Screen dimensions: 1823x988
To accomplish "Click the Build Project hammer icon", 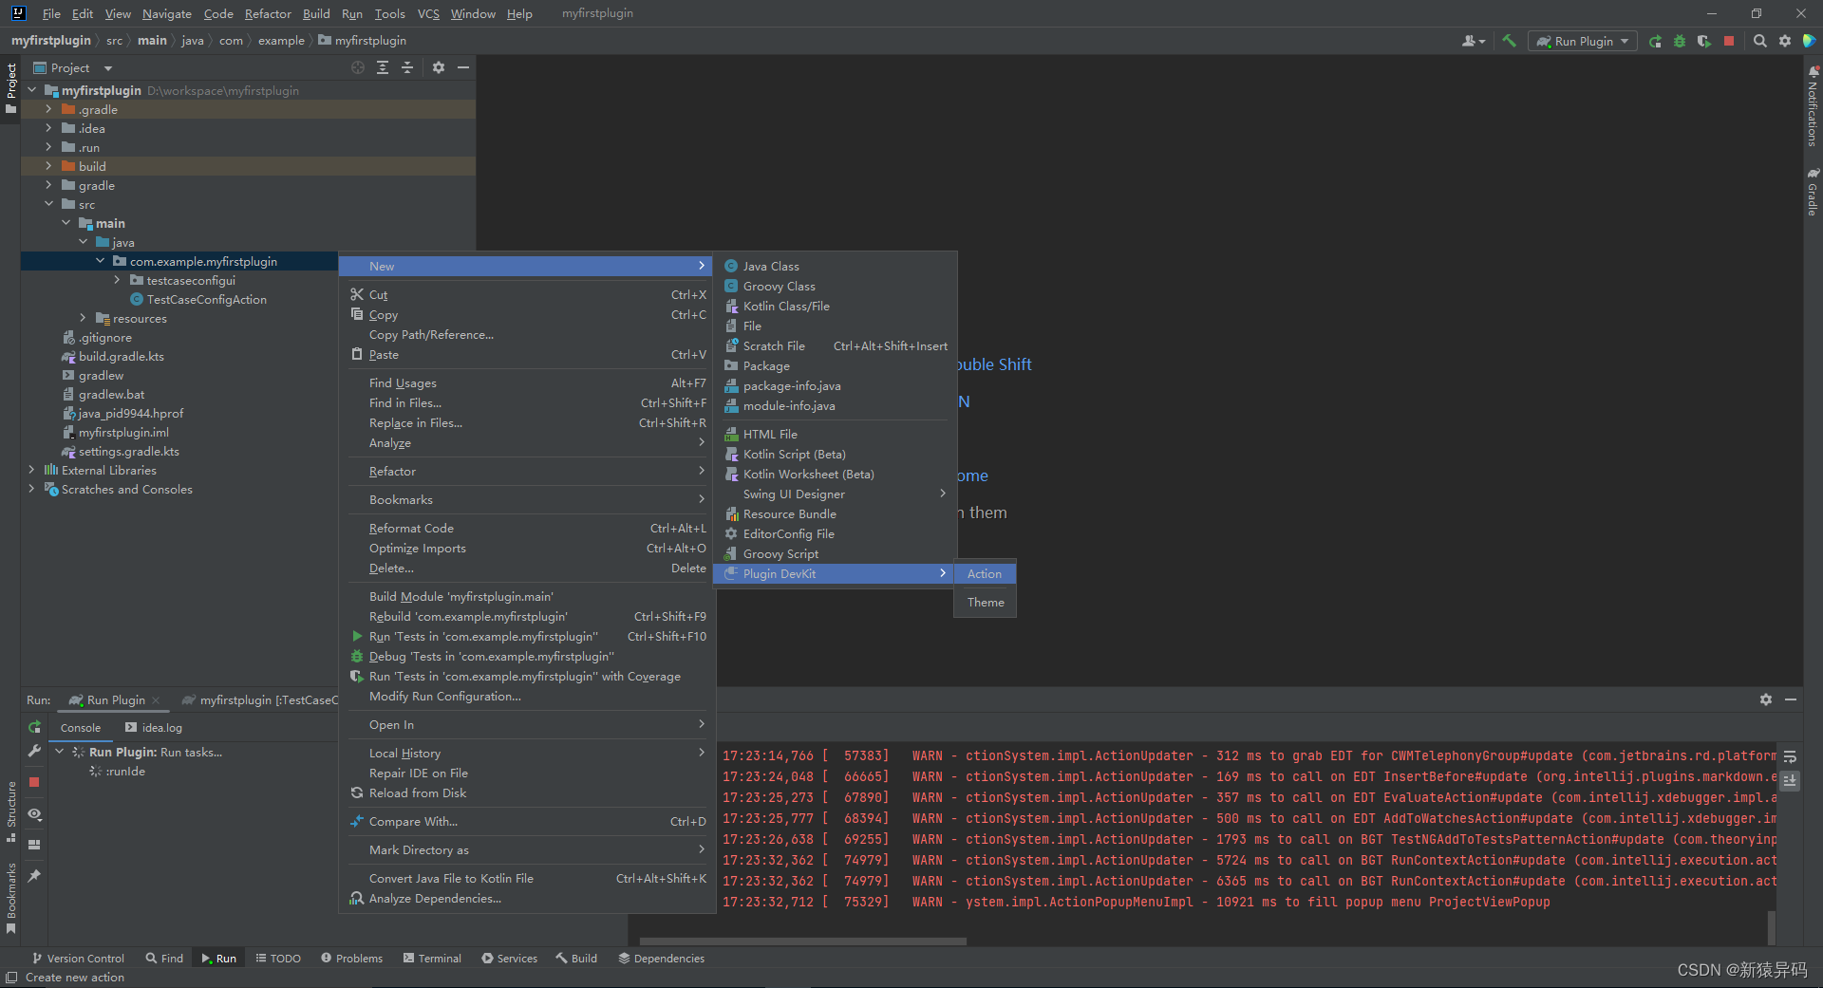I will point(1509,41).
